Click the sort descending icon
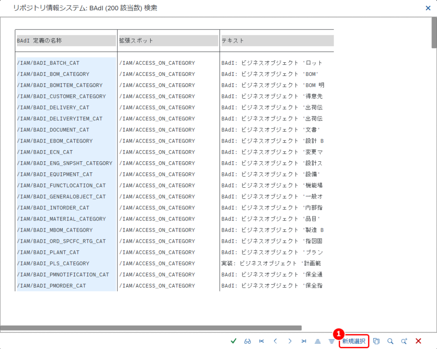Screen dimensions: 437x349 click(331, 341)
